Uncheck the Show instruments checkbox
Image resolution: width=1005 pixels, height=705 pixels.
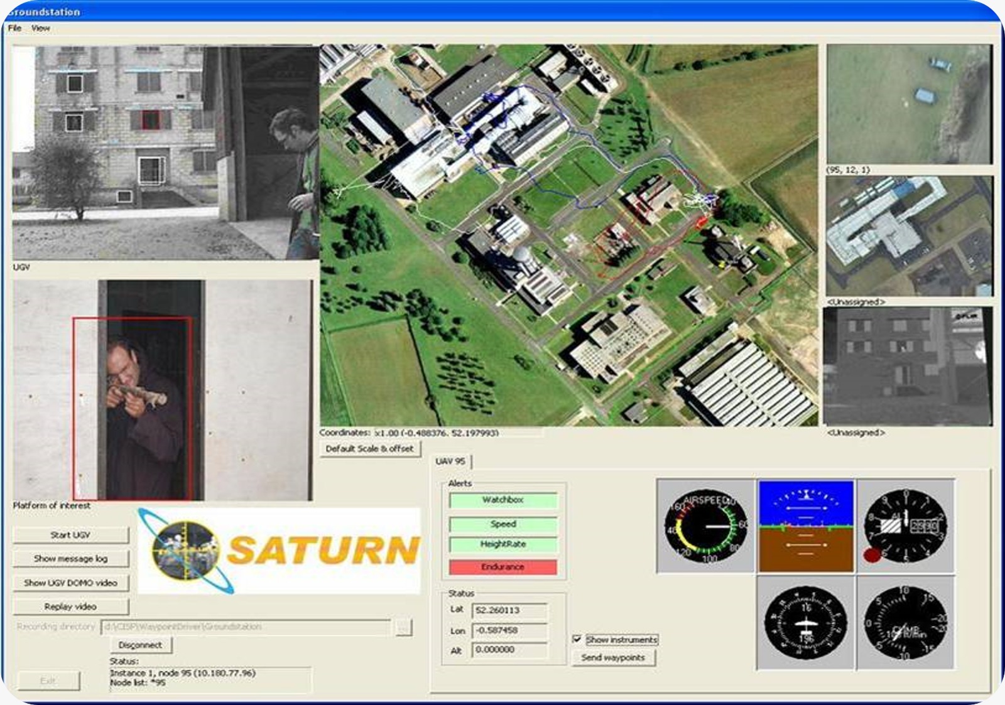(577, 639)
